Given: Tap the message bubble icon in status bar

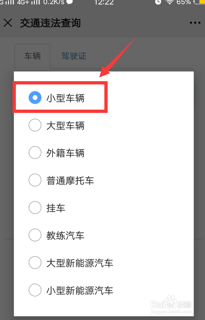Looking at the screenshot, I should coord(70,2).
